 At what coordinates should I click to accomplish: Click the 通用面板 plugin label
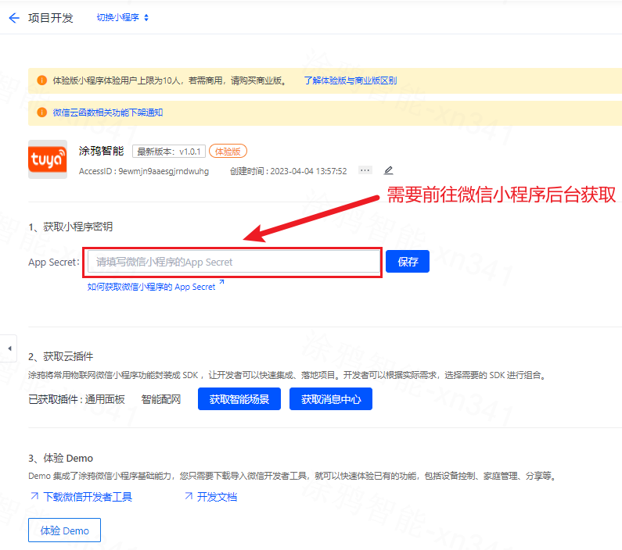105,399
